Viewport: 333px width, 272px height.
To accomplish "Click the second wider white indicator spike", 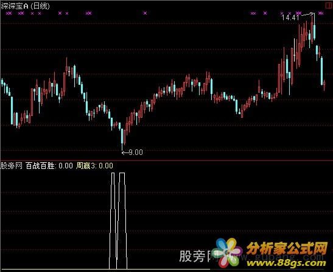I will click(122, 221).
